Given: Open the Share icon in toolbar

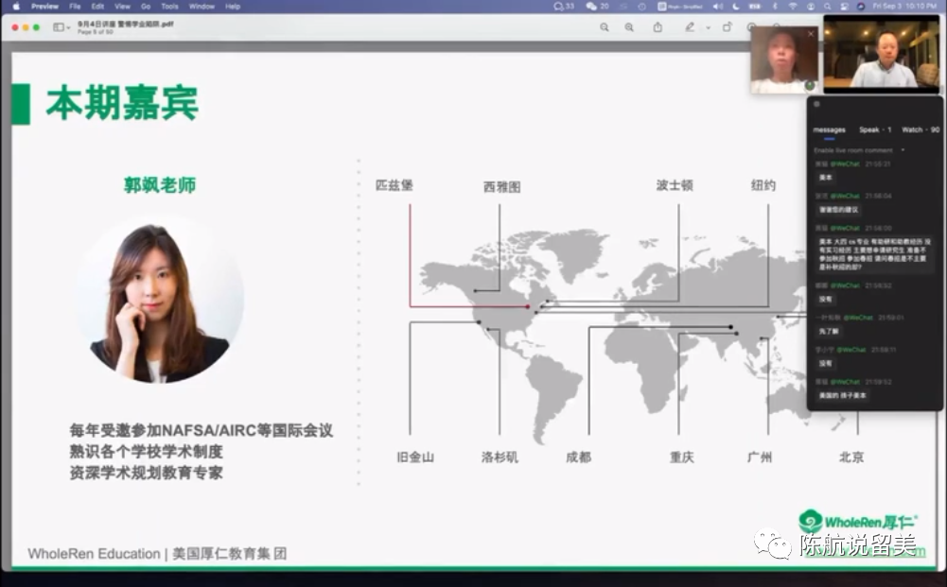Looking at the screenshot, I should click(x=658, y=27).
